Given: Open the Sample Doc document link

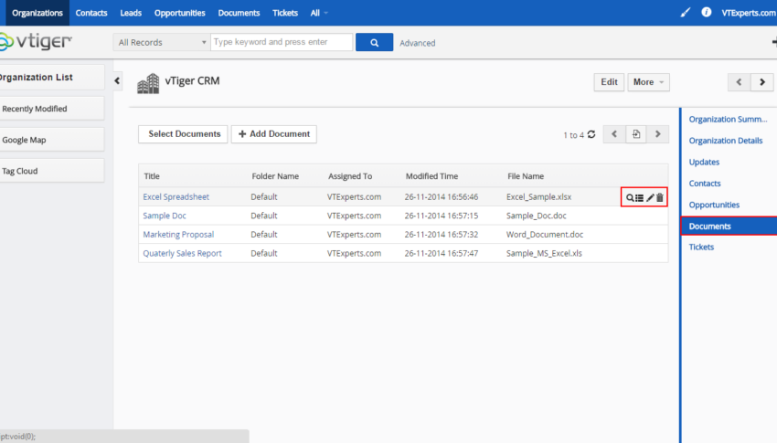Looking at the screenshot, I should [165, 216].
